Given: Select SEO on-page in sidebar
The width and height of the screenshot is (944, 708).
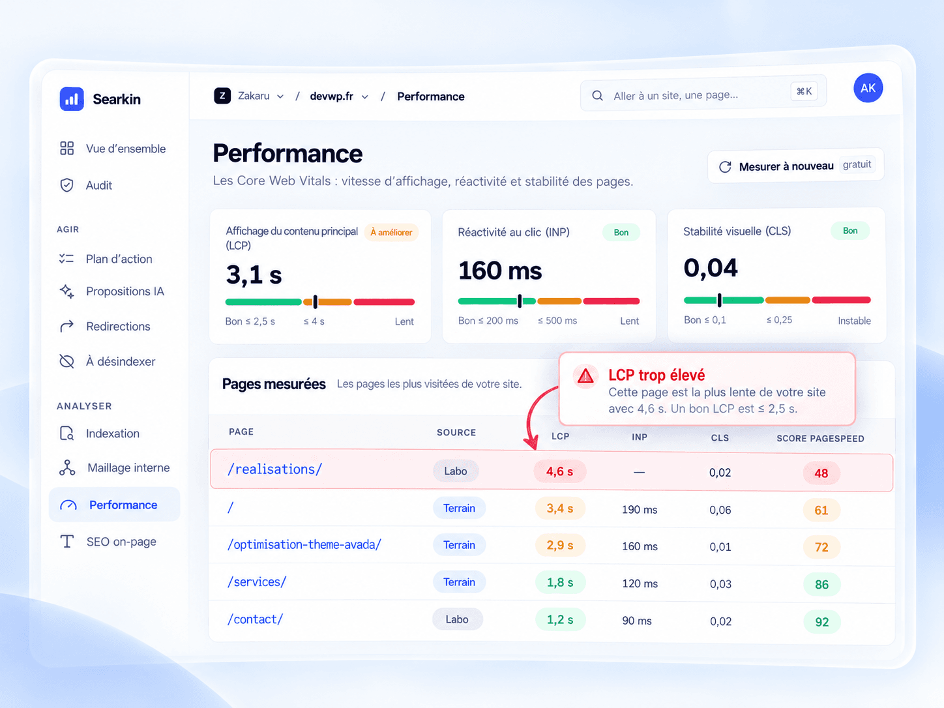Looking at the screenshot, I should pyautogui.click(x=108, y=541).
